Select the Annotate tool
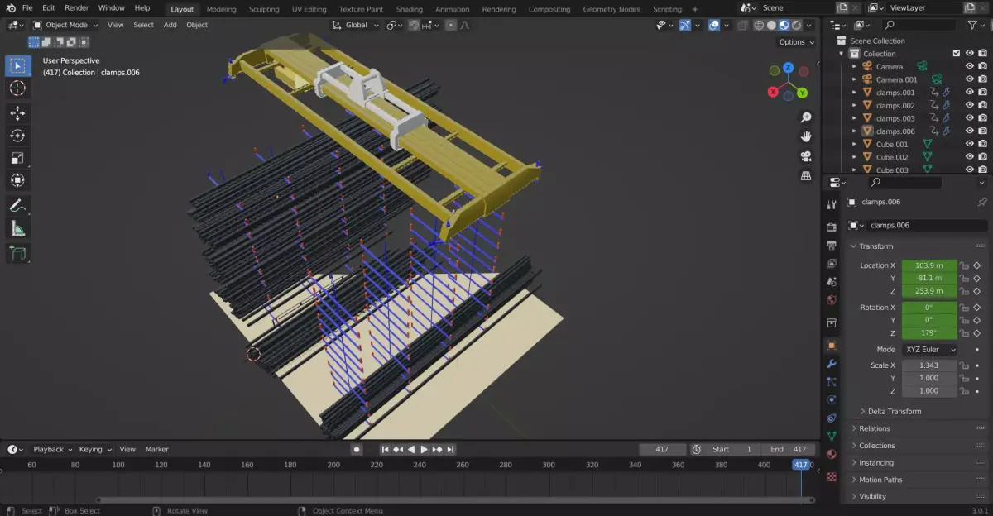The image size is (993, 516). point(17,206)
